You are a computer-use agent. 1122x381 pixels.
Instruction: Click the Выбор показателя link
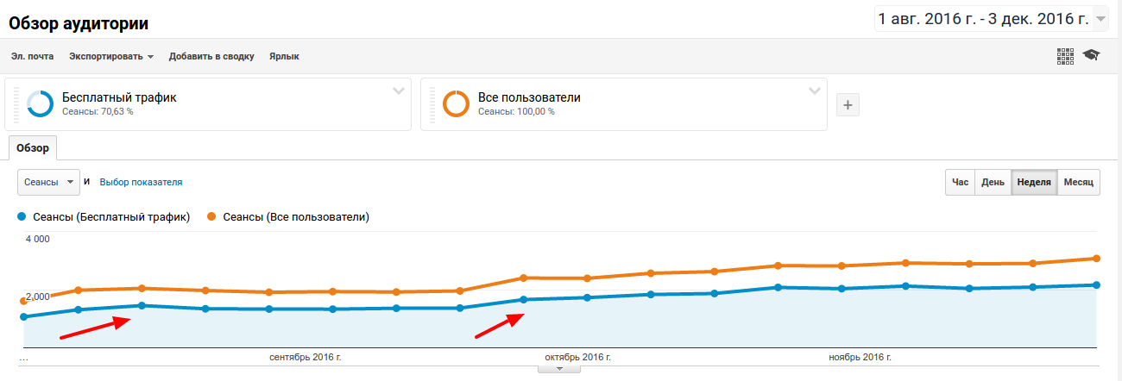141,183
